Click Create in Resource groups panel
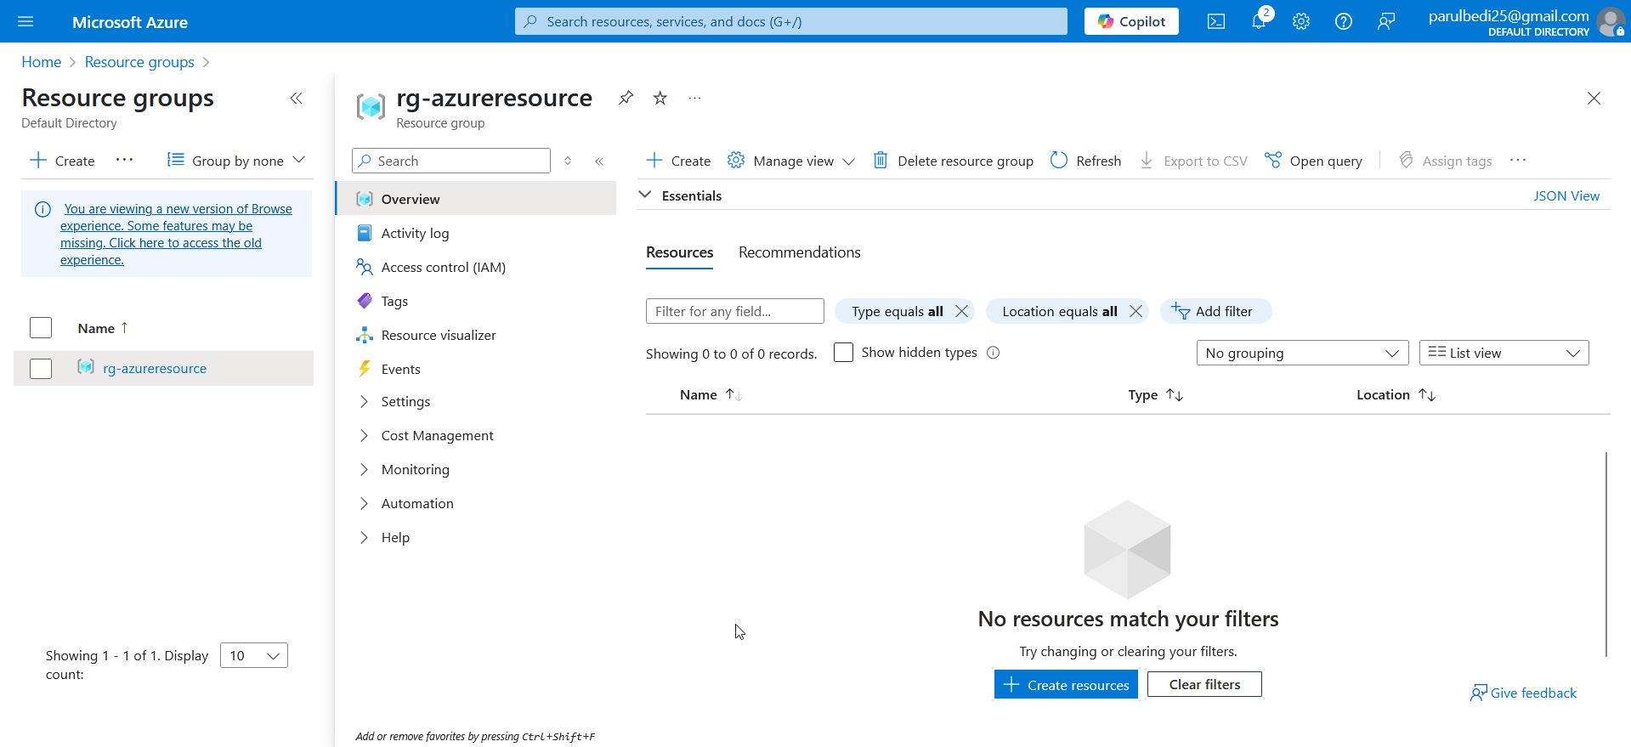This screenshot has width=1631, height=747. (x=62, y=161)
